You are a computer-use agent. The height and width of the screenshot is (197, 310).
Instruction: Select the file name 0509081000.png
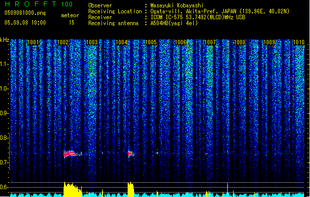click(25, 13)
